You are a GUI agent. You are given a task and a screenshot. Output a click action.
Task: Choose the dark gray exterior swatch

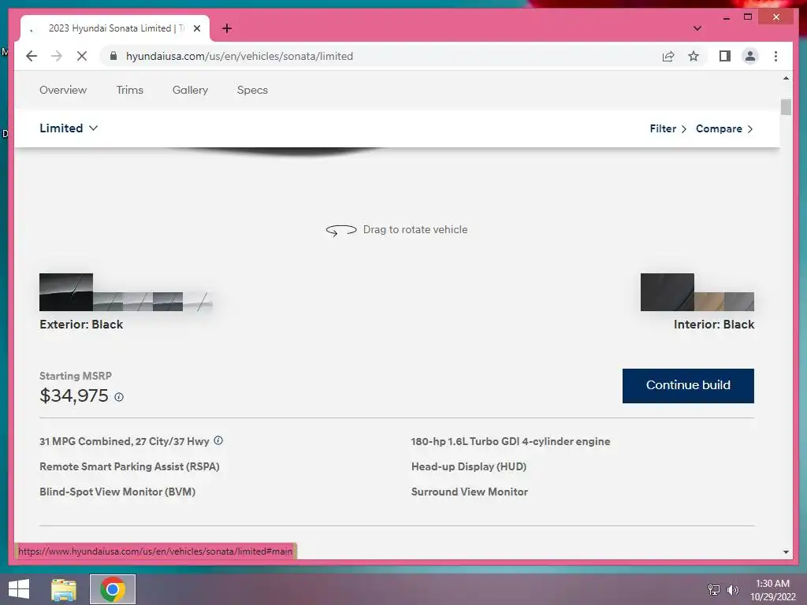[x=168, y=302]
